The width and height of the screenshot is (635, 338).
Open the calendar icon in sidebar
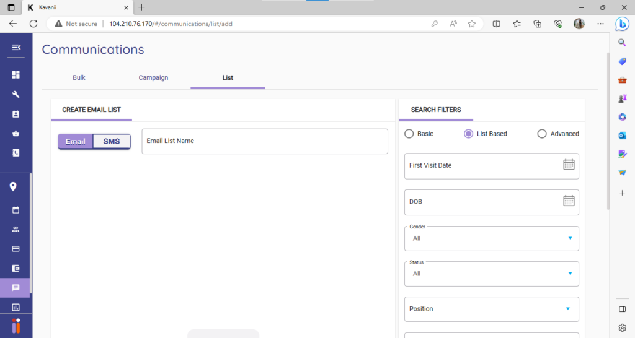(x=16, y=210)
